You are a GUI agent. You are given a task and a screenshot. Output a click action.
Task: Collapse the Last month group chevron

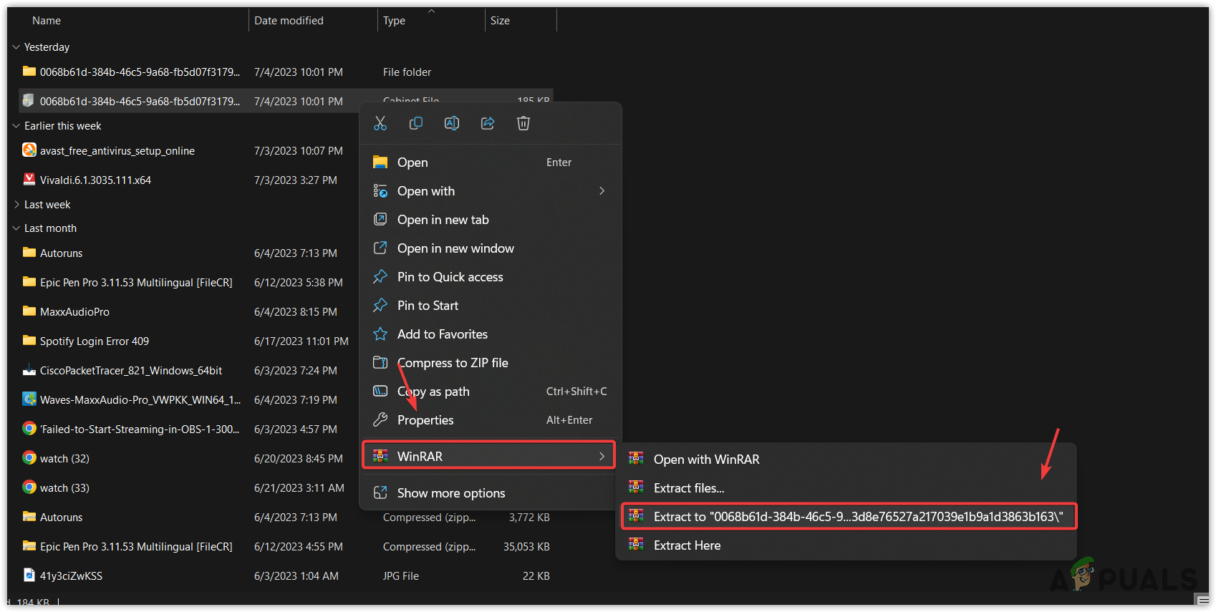16,228
